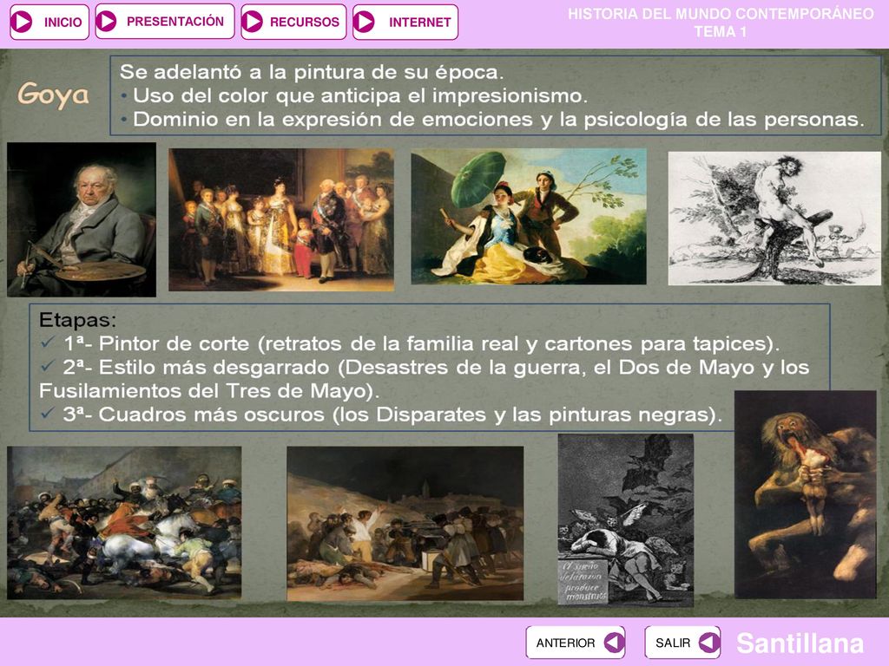889x666 pixels.
Task: Click the arrow icon on SALIR
Action: click(708, 643)
